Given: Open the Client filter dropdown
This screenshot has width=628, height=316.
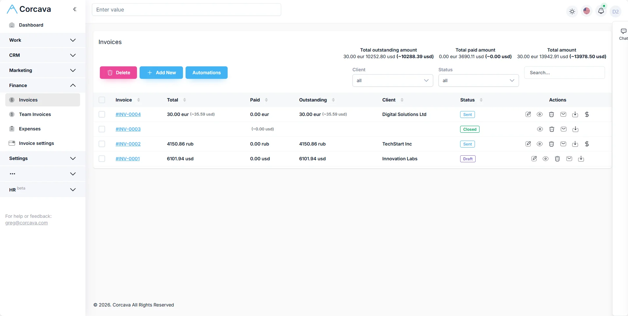Looking at the screenshot, I should pos(392,80).
